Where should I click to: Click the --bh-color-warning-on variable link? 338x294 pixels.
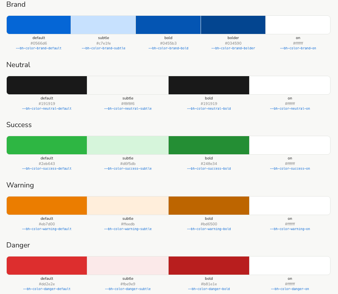point(290,229)
